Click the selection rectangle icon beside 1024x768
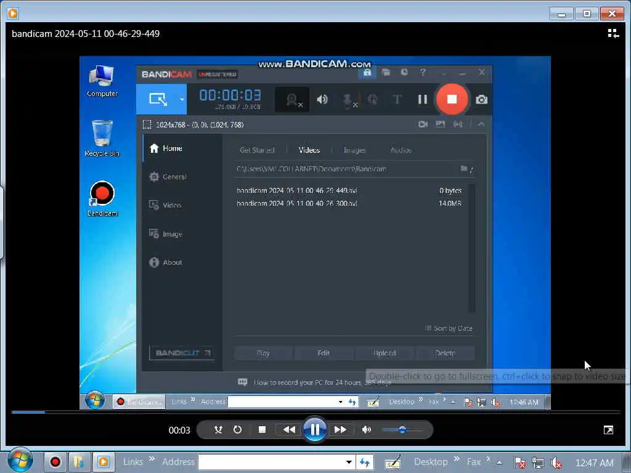The width and height of the screenshot is (631, 473). 147,124
